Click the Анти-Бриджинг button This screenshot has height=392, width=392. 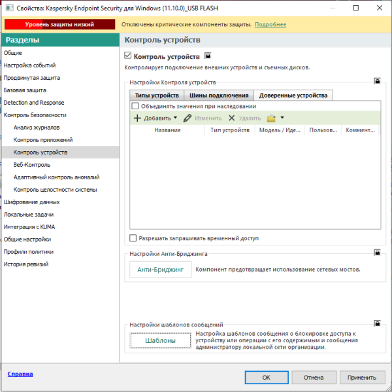click(x=161, y=269)
